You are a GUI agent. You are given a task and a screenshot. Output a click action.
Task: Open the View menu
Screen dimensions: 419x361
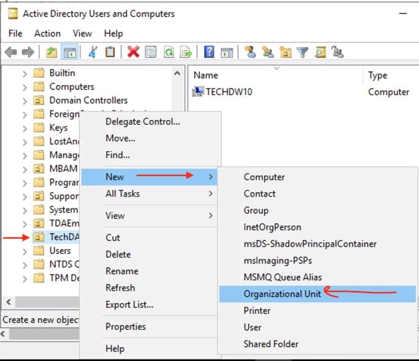pos(82,34)
